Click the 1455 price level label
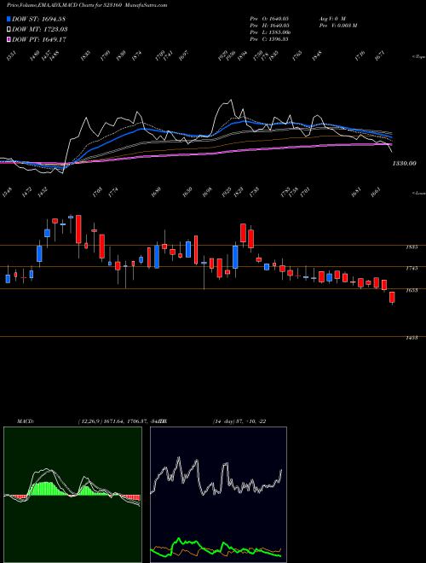The image size is (426, 563). pyautogui.click(x=412, y=338)
